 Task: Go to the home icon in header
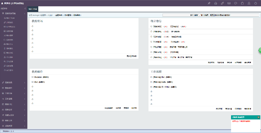(216, 3)
